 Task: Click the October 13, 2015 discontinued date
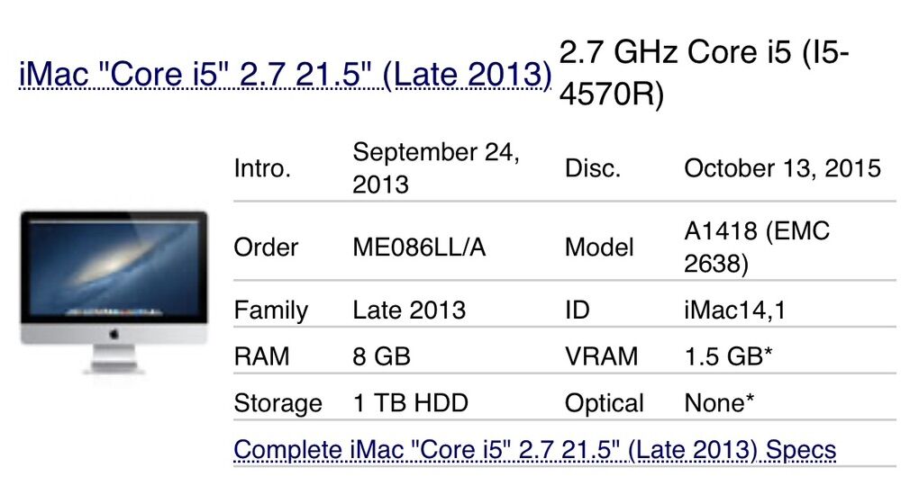(782, 168)
